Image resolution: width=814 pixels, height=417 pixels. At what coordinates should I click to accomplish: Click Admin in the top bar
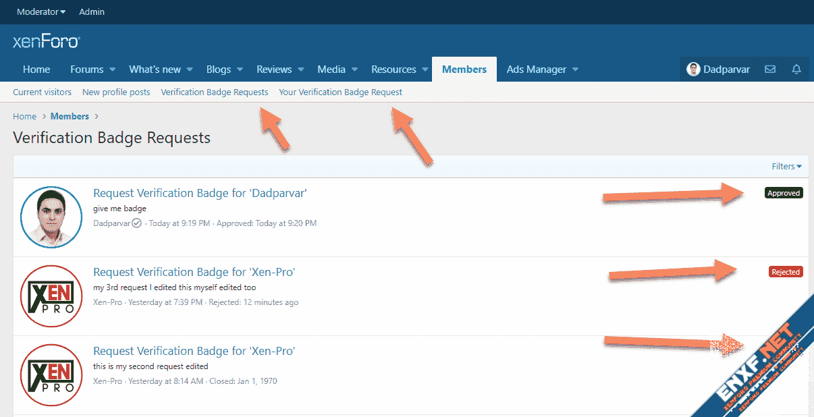tap(92, 11)
